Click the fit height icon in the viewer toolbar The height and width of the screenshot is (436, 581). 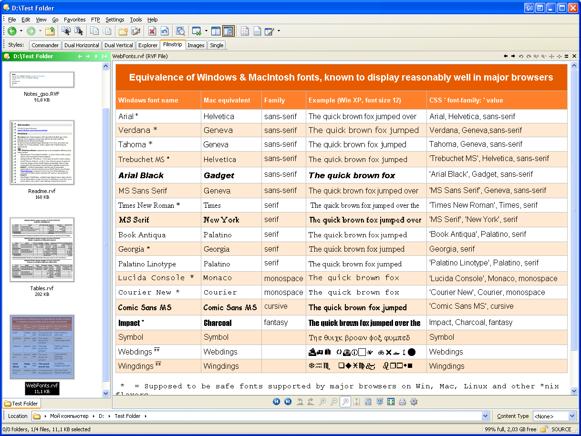(x=357, y=402)
